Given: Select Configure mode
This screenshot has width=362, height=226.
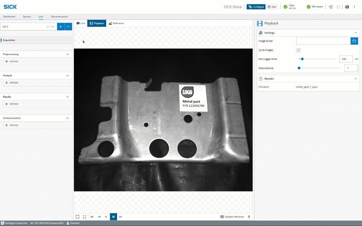Looking at the screenshot, I should (x=256, y=7).
